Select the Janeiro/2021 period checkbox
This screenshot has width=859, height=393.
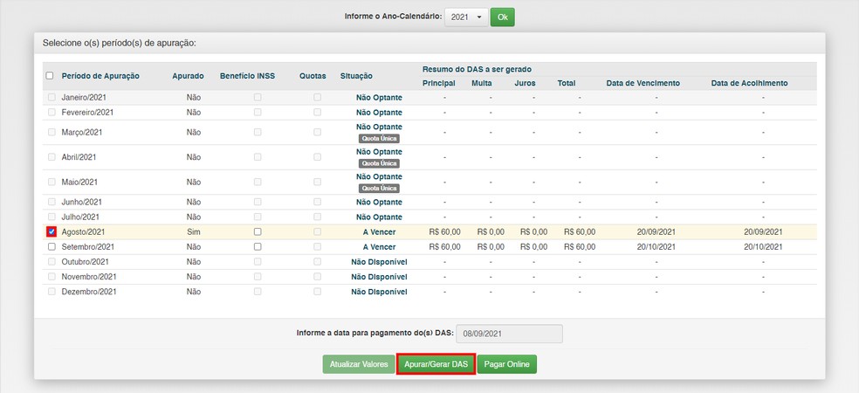click(x=51, y=98)
